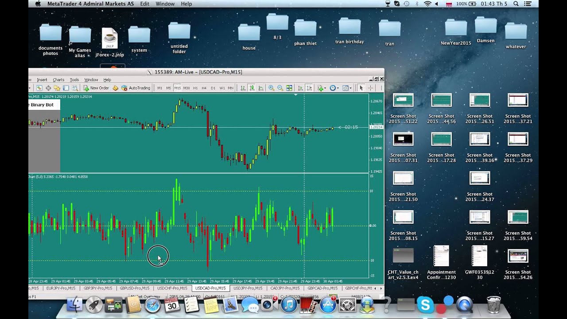The image size is (567, 319).
Task: Toggle chart shift icon
Action: click(309, 88)
